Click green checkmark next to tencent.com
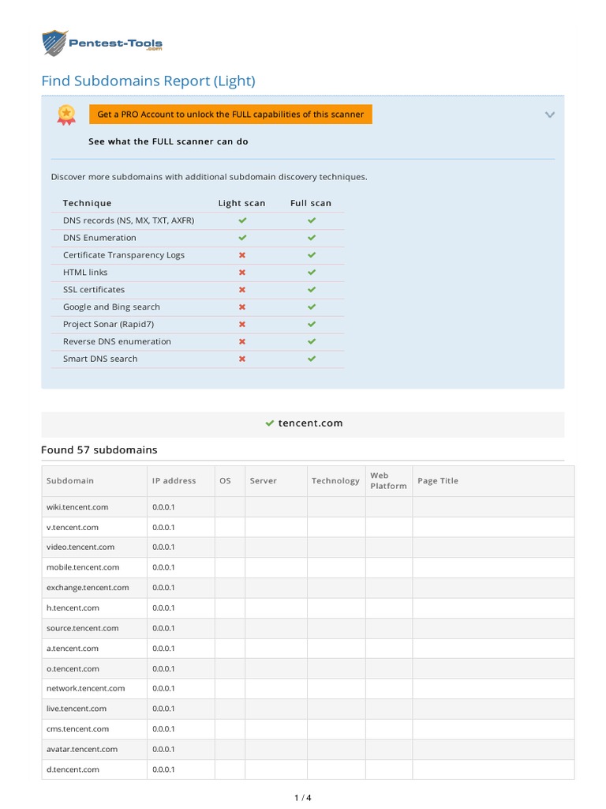This screenshot has height=809, width=606. (x=270, y=423)
